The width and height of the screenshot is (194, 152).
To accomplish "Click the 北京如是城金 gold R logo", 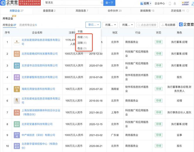I will [17, 101].
